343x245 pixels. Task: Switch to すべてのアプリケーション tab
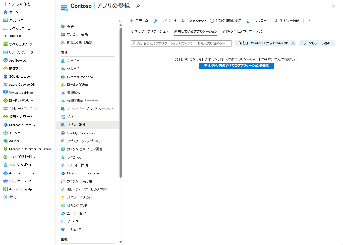pyautogui.click(x=149, y=31)
